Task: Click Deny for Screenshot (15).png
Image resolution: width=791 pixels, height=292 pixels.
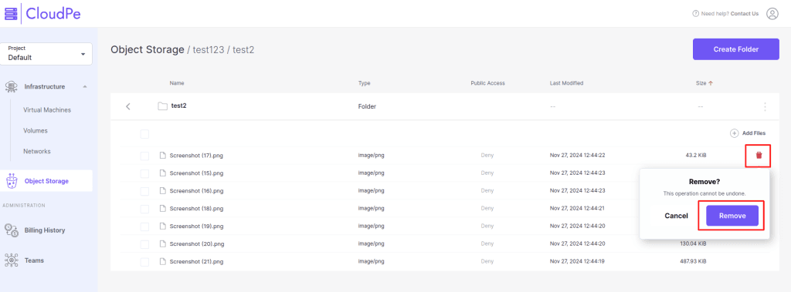Action: pos(487,173)
